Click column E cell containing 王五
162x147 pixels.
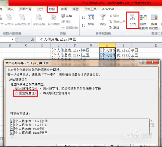(58, 55)
